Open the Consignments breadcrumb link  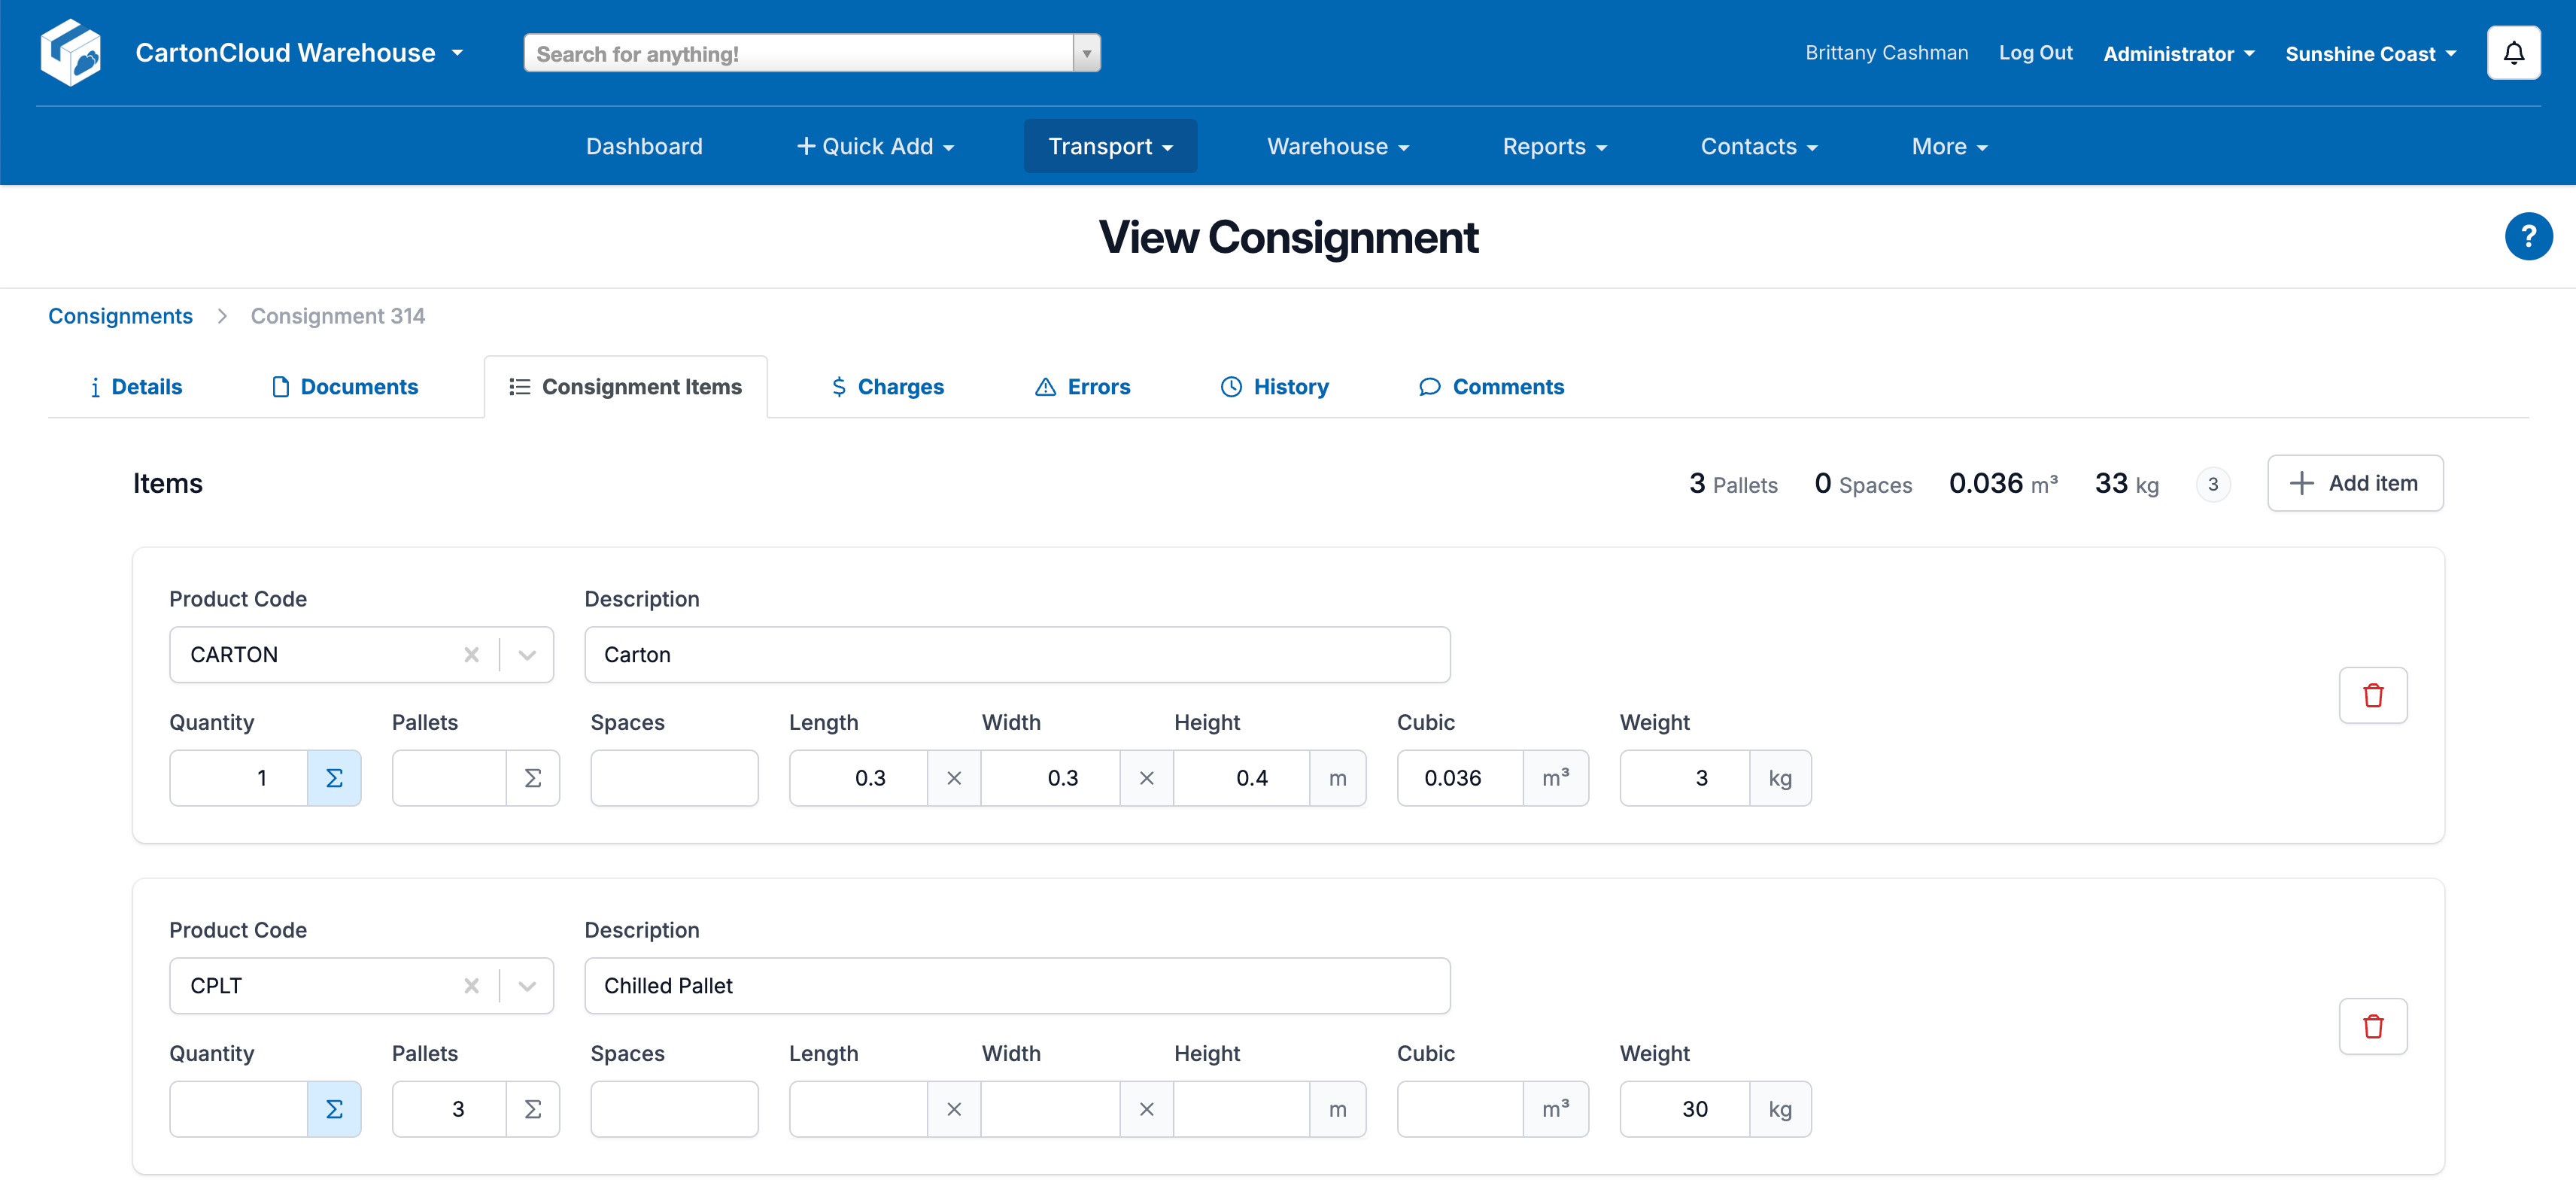(120, 316)
